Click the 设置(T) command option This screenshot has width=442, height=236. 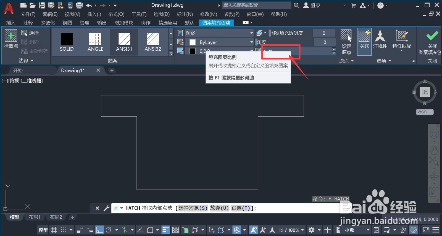[x=241, y=208]
